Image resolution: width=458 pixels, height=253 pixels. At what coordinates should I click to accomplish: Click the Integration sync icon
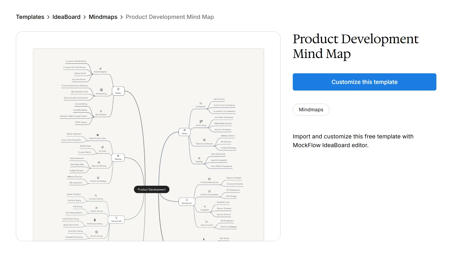(x=205, y=207)
